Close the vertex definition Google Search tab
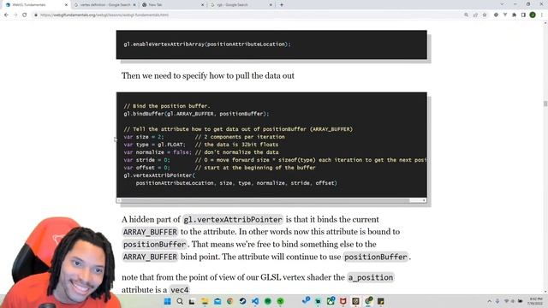This screenshot has height=308, width=548. [x=134, y=5]
